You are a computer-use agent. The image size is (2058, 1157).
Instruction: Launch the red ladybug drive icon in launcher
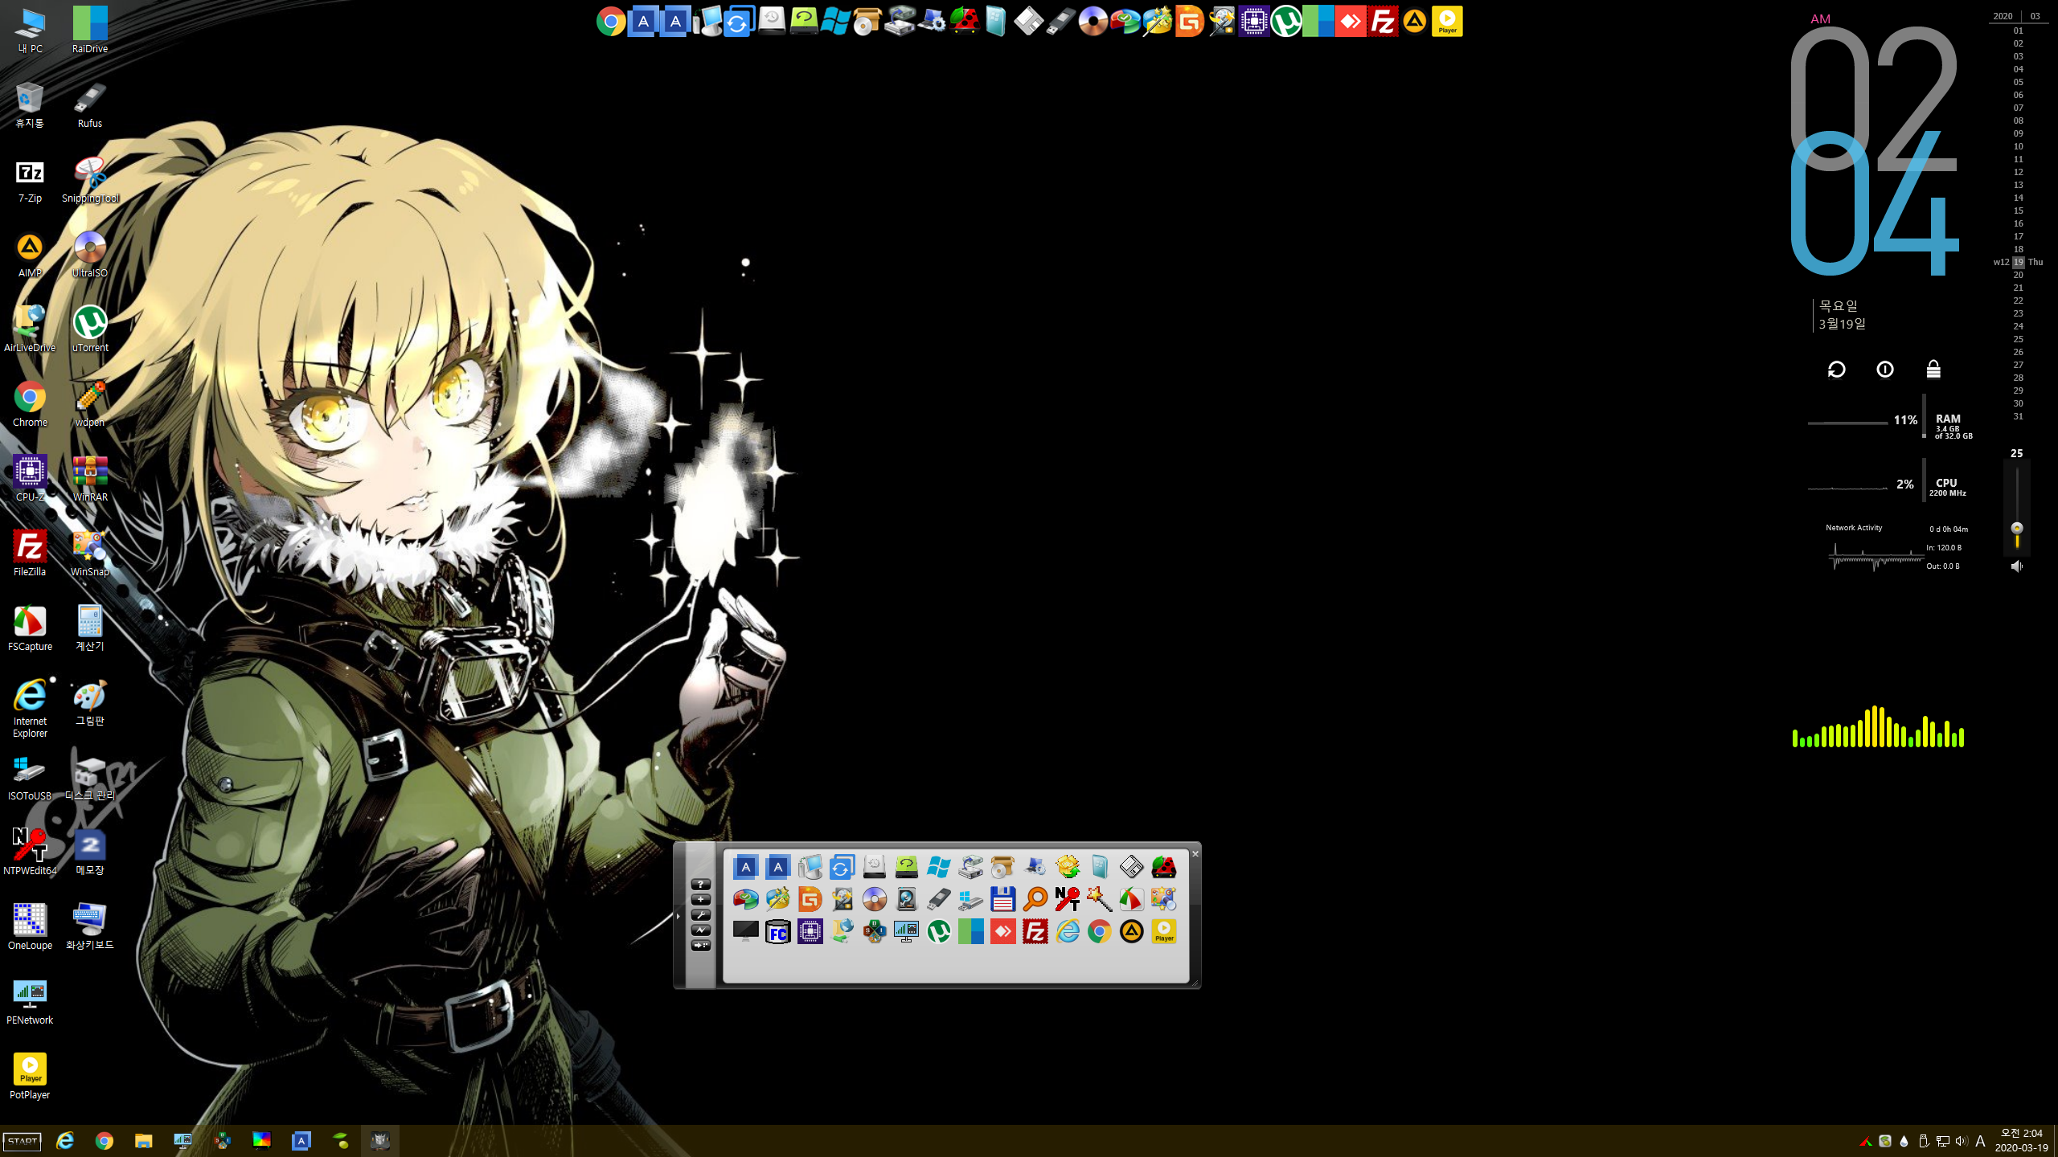(1163, 867)
